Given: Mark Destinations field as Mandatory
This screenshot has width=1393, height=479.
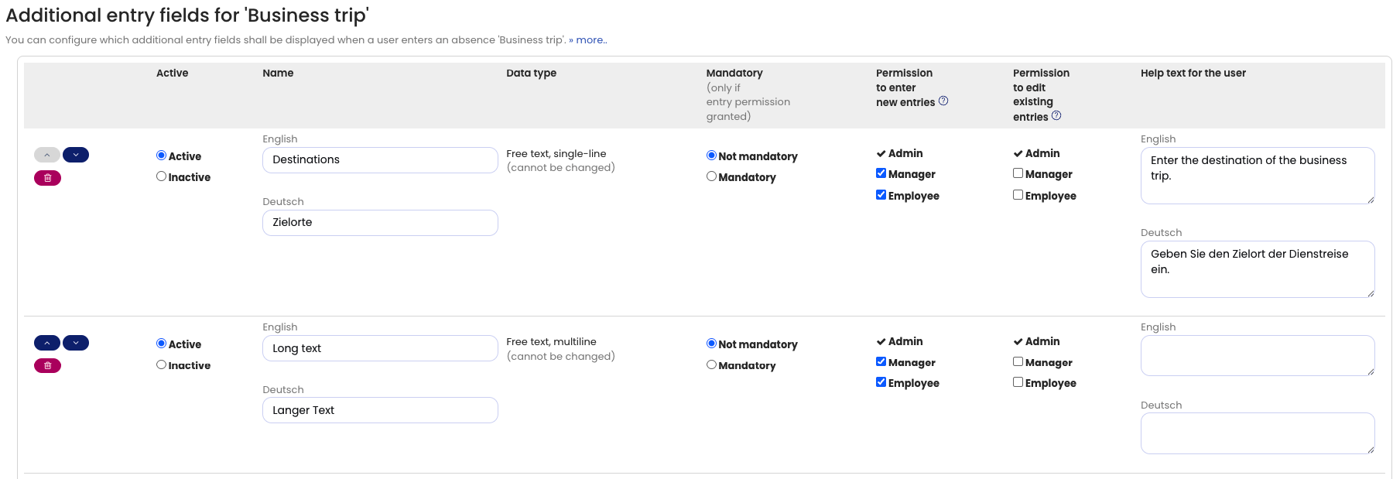Looking at the screenshot, I should (711, 176).
